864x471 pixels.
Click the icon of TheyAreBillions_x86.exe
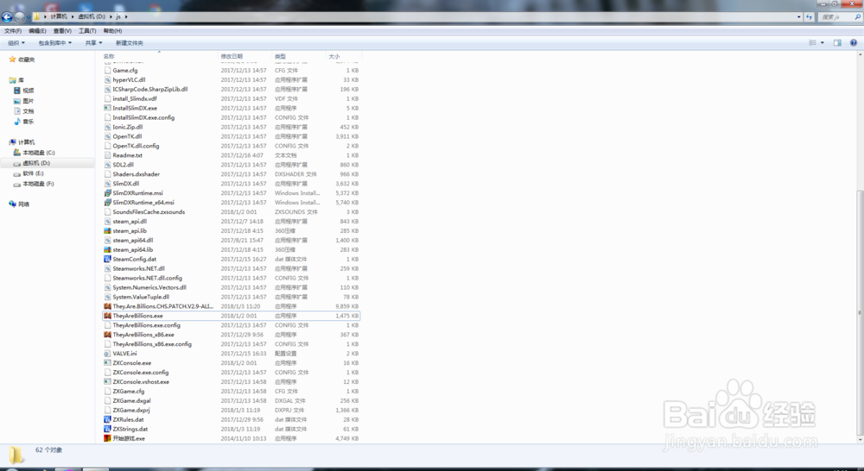[107, 335]
